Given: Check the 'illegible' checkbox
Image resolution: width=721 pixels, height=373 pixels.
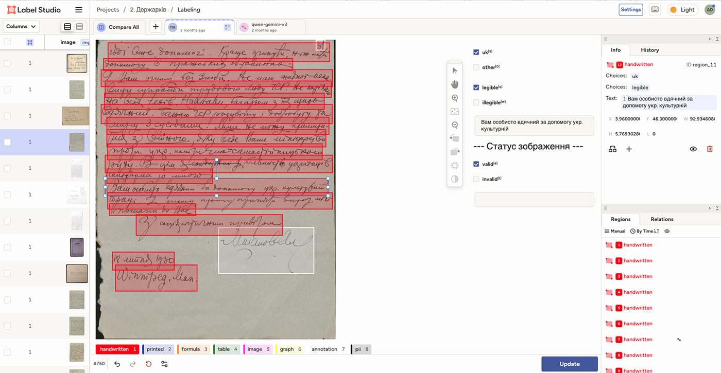Looking at the screenshot, I should pyautogui.click(x=476, y=102).
